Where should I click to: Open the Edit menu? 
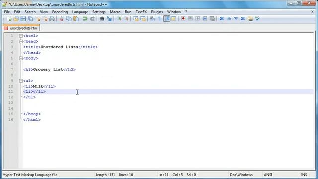pos(17,12)
